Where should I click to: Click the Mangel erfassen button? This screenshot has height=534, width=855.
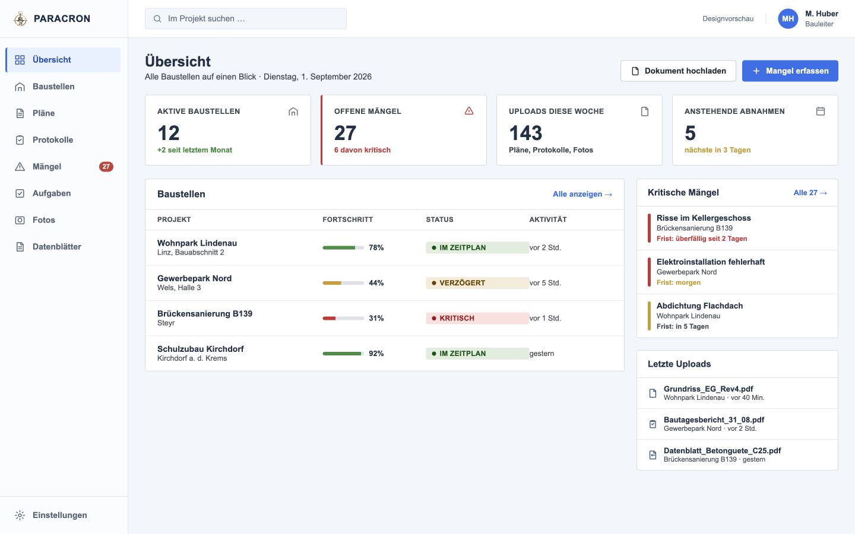790,71
